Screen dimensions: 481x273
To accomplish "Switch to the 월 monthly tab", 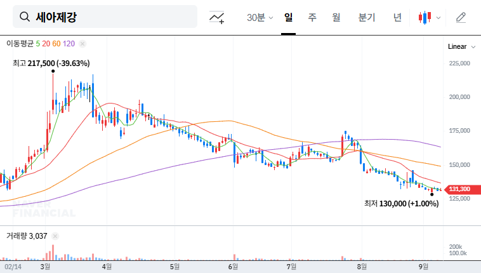I will pyautogui.click(x=336, y=17).
